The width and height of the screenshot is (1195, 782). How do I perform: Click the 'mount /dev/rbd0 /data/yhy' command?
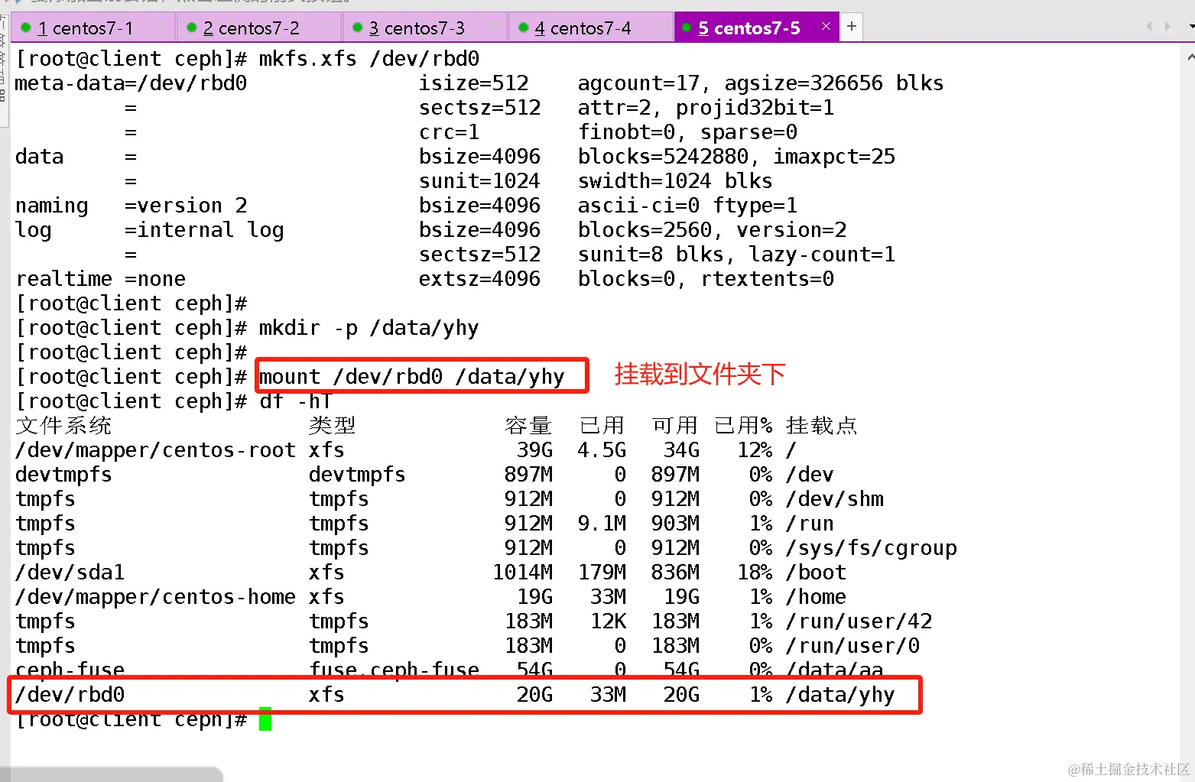click(x=412, y=377)
